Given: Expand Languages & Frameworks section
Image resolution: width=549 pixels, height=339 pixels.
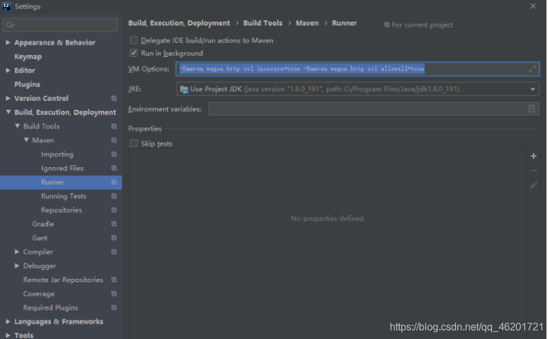Looking at the screenshot, I should coord(8,321).
